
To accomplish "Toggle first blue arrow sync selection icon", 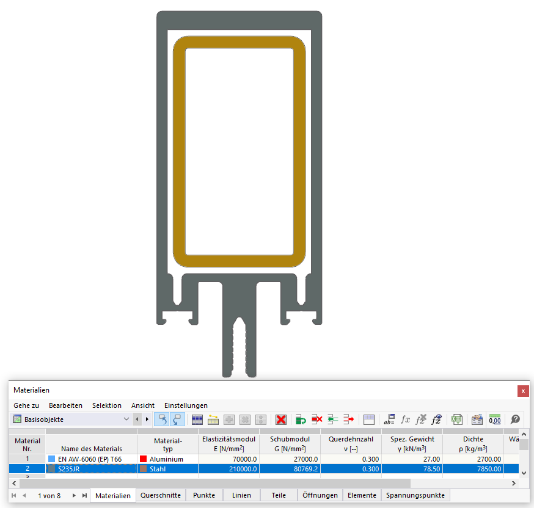I will (x=162, y=419).
